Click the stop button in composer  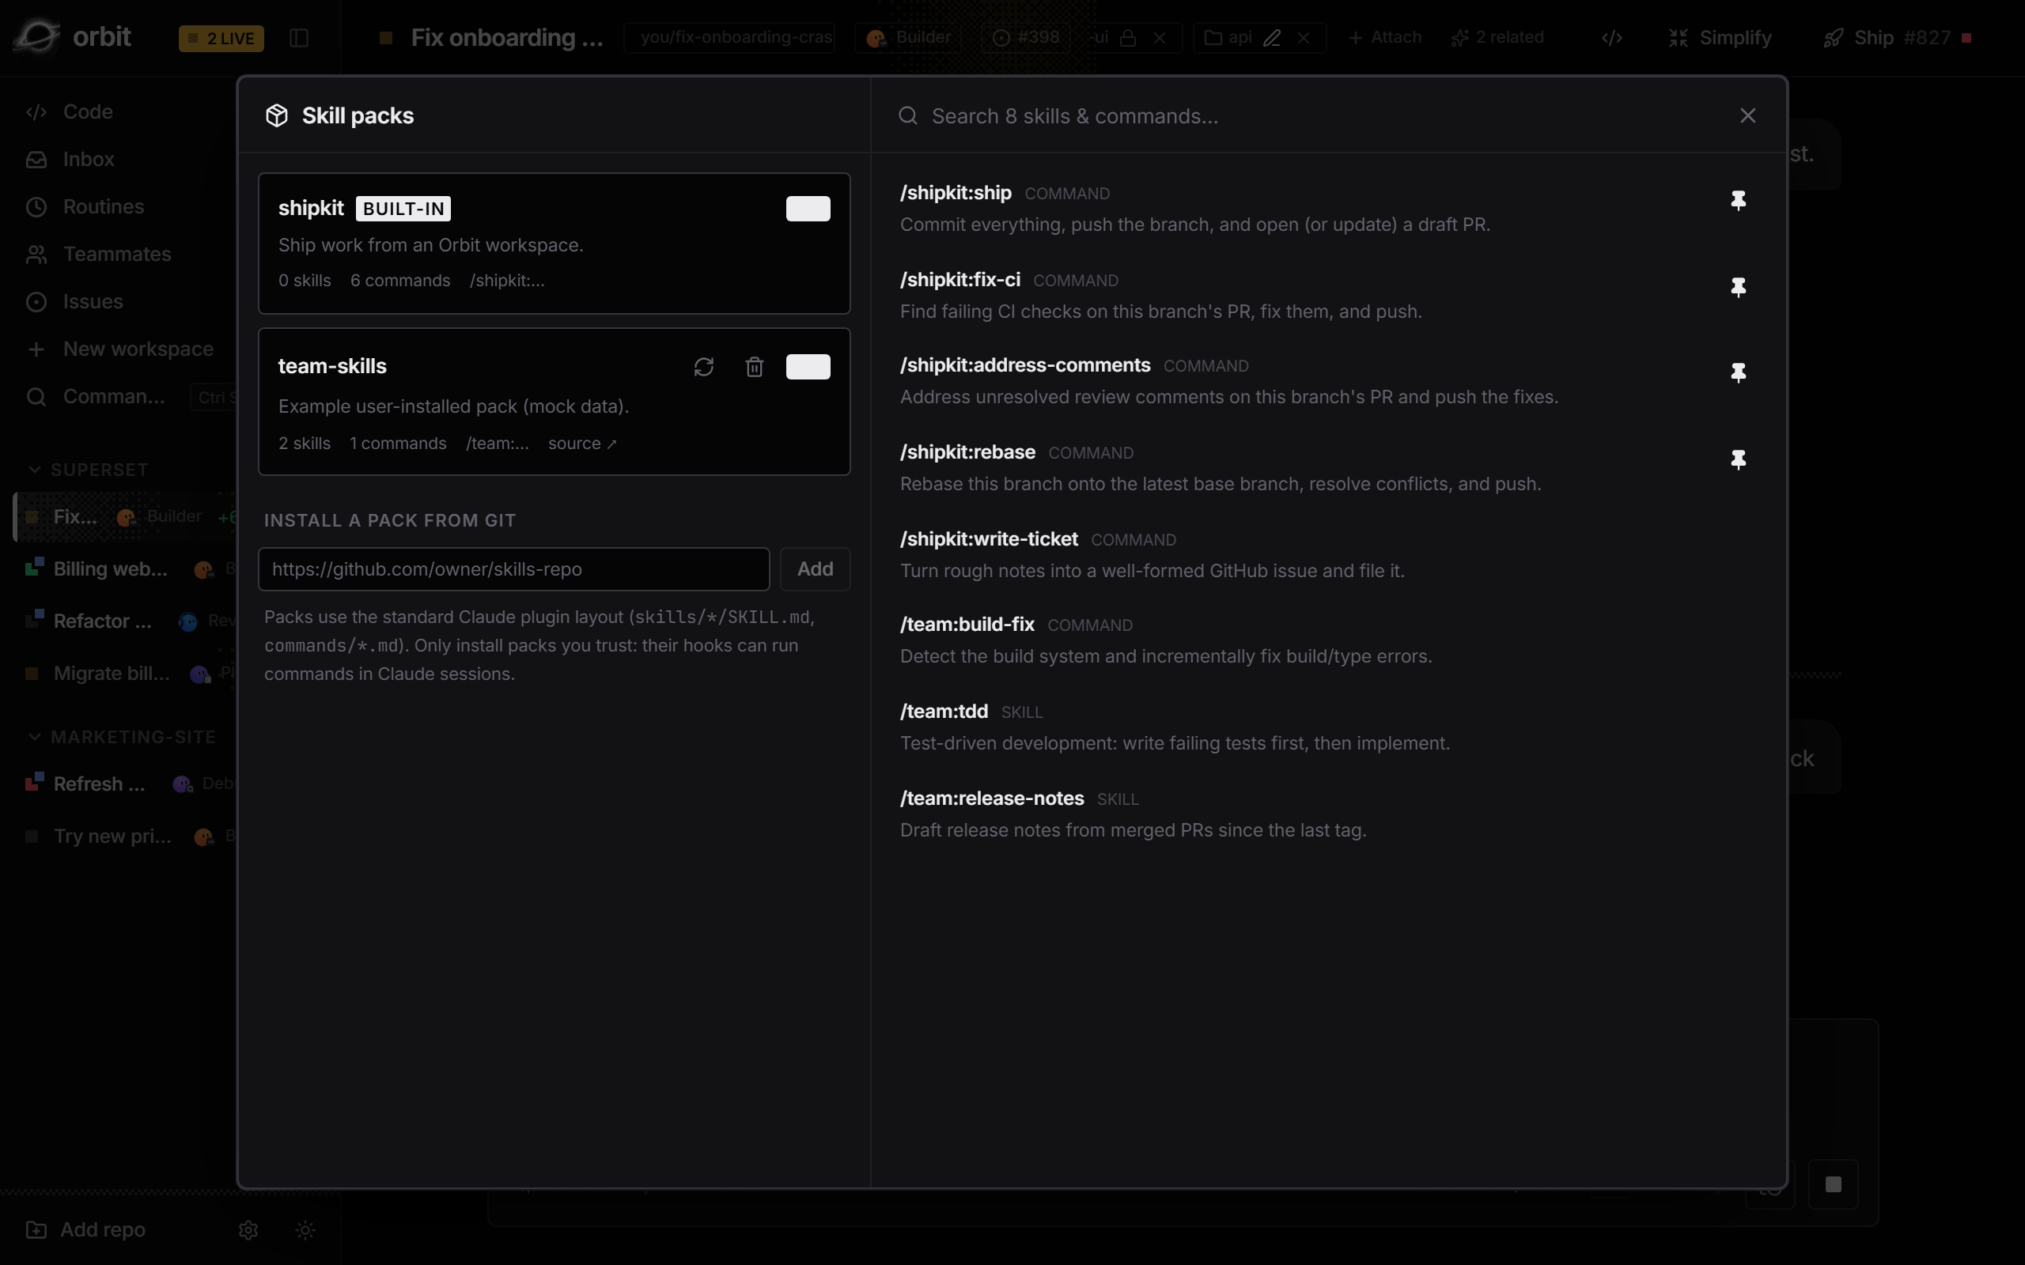coord(1833,1184)
